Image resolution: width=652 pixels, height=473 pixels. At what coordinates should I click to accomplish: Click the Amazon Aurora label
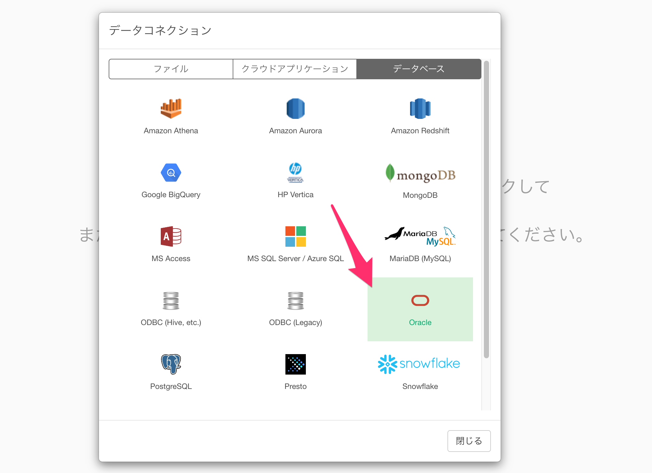[x=296, y=131]
